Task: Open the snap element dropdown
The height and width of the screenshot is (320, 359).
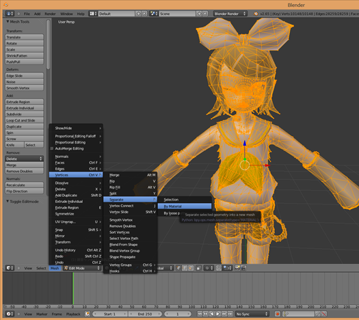Action: tap(227, 268)
